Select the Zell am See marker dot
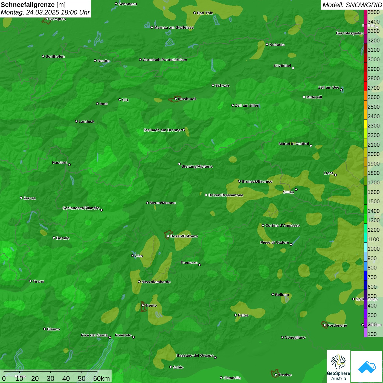 341,90
